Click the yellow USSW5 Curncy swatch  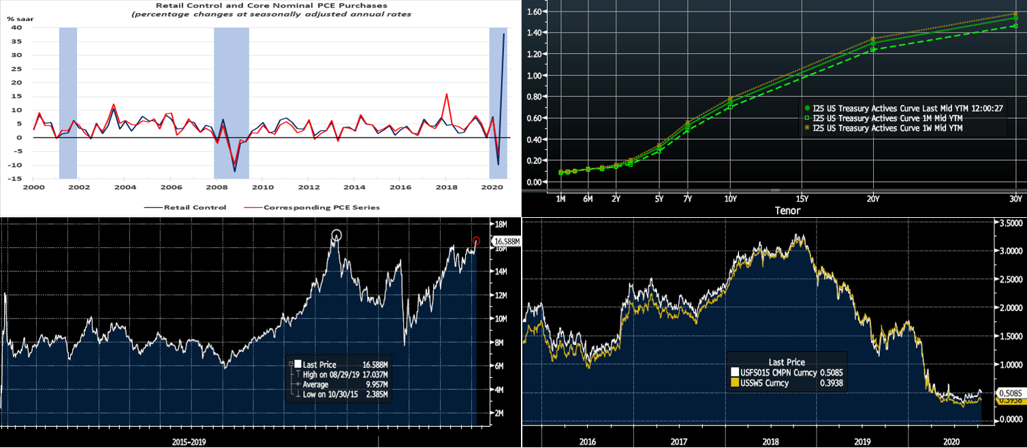[x=734, y=383]
